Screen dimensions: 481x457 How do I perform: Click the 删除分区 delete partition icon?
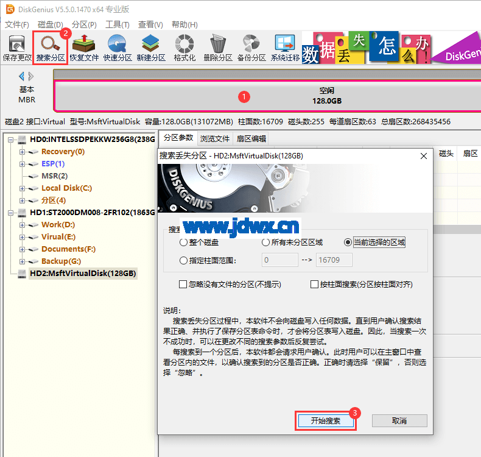(x=218, y=48)
